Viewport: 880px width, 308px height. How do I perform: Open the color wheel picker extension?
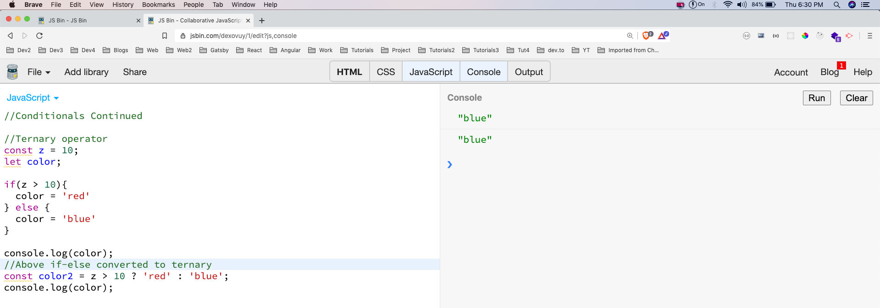[805, 36]
